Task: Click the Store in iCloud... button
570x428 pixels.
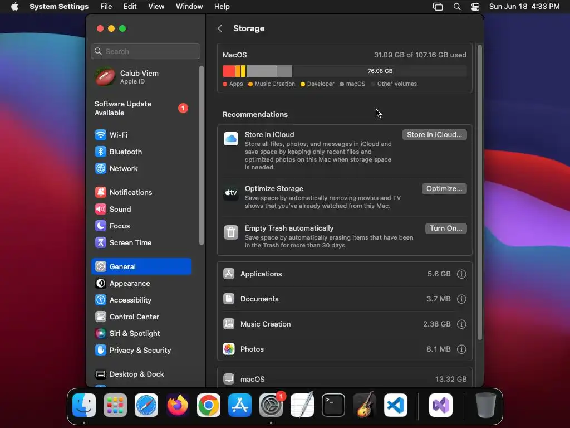Action: [434, 135]
